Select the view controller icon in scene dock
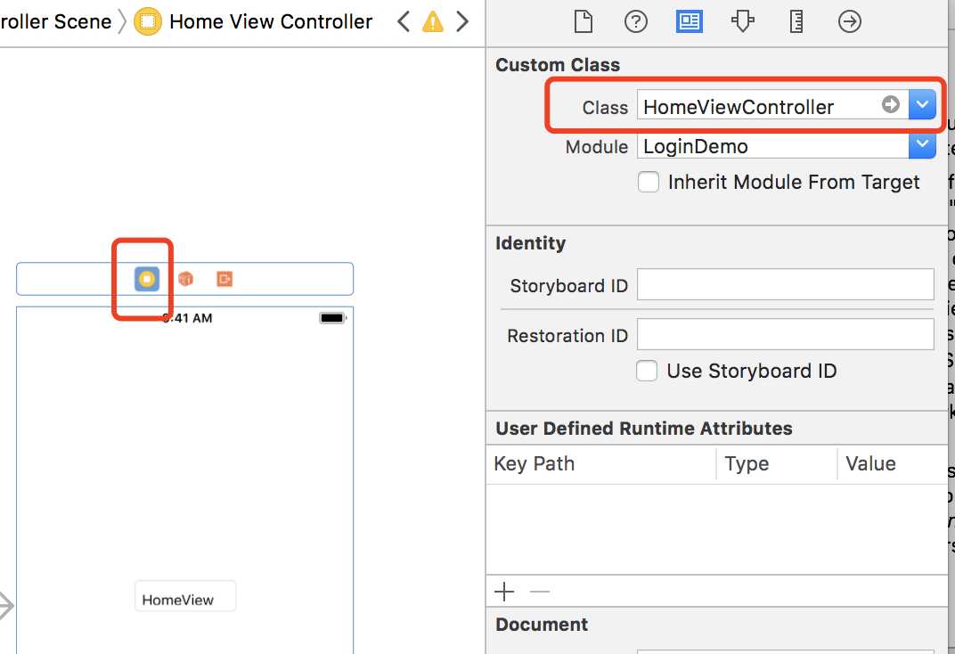 (147, 279)
